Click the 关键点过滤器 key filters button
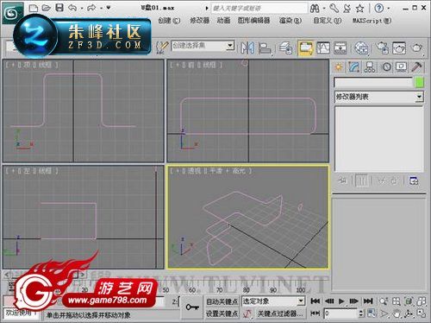The height and width of the screenshot is (323, 431). coord(280,313)
